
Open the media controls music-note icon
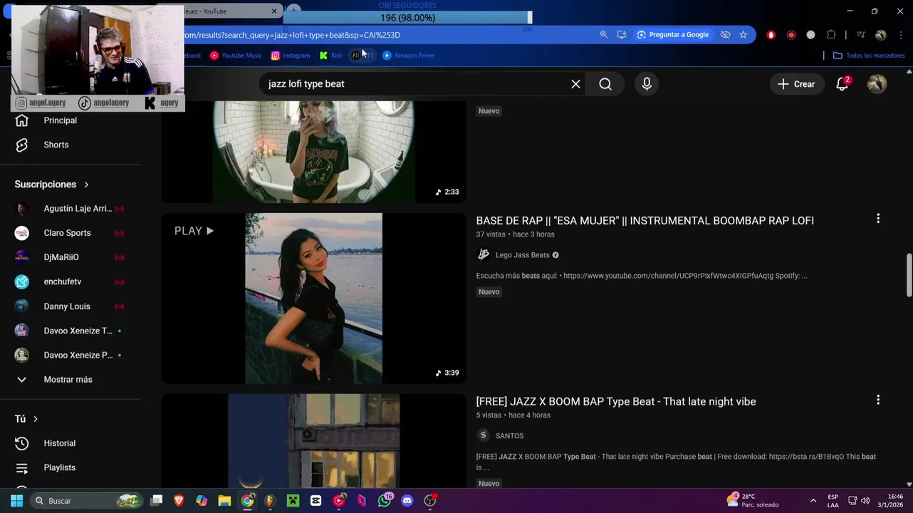[860, 35]
